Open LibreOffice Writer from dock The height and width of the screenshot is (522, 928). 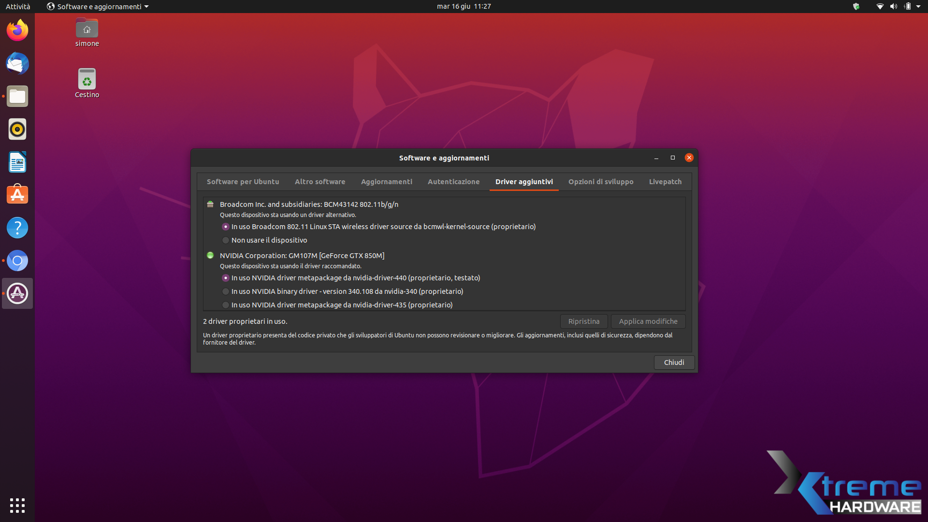(17, 162)
